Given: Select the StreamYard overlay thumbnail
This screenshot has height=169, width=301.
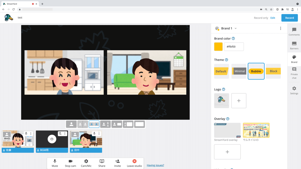Looking at the screenshot, I should [x=227, y=130].
